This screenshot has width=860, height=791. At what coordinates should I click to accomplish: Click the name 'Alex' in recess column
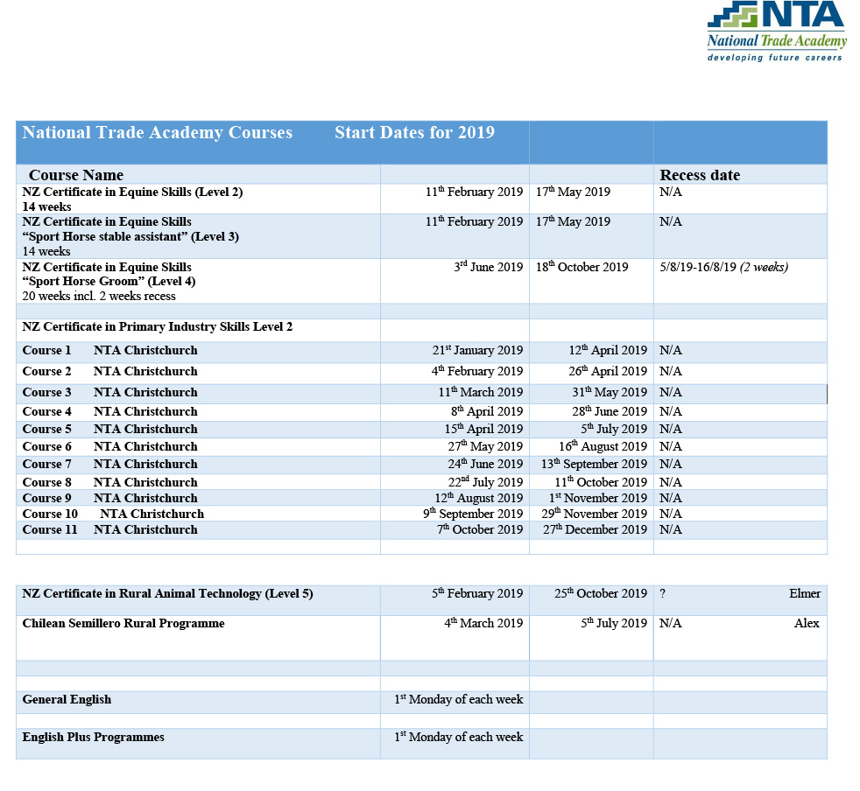click(807, 623)
